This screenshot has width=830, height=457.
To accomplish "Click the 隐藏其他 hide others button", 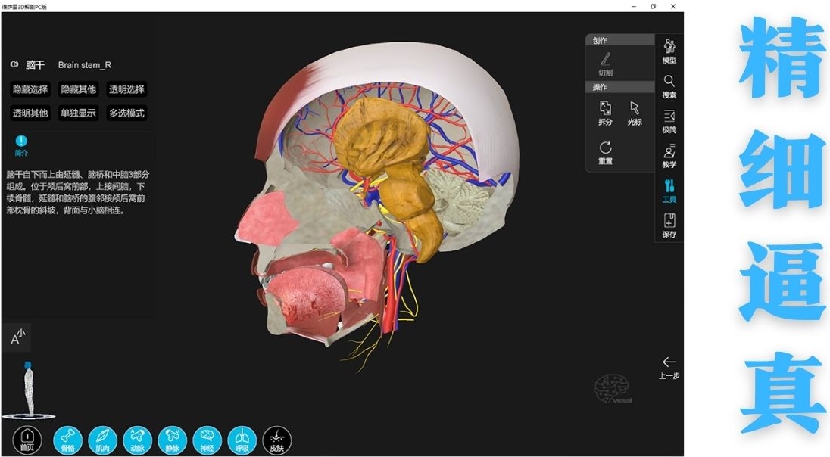I will click(x=78, y=89).
